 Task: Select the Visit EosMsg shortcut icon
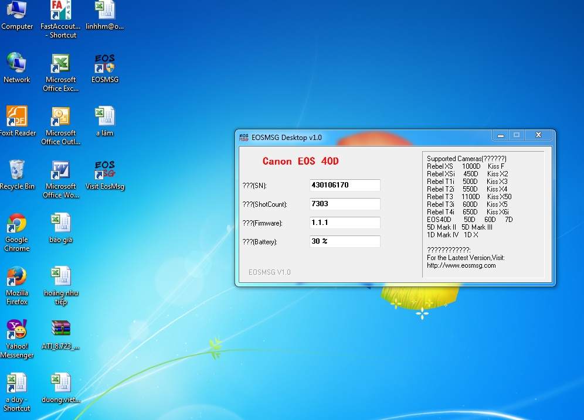[104, 175]
